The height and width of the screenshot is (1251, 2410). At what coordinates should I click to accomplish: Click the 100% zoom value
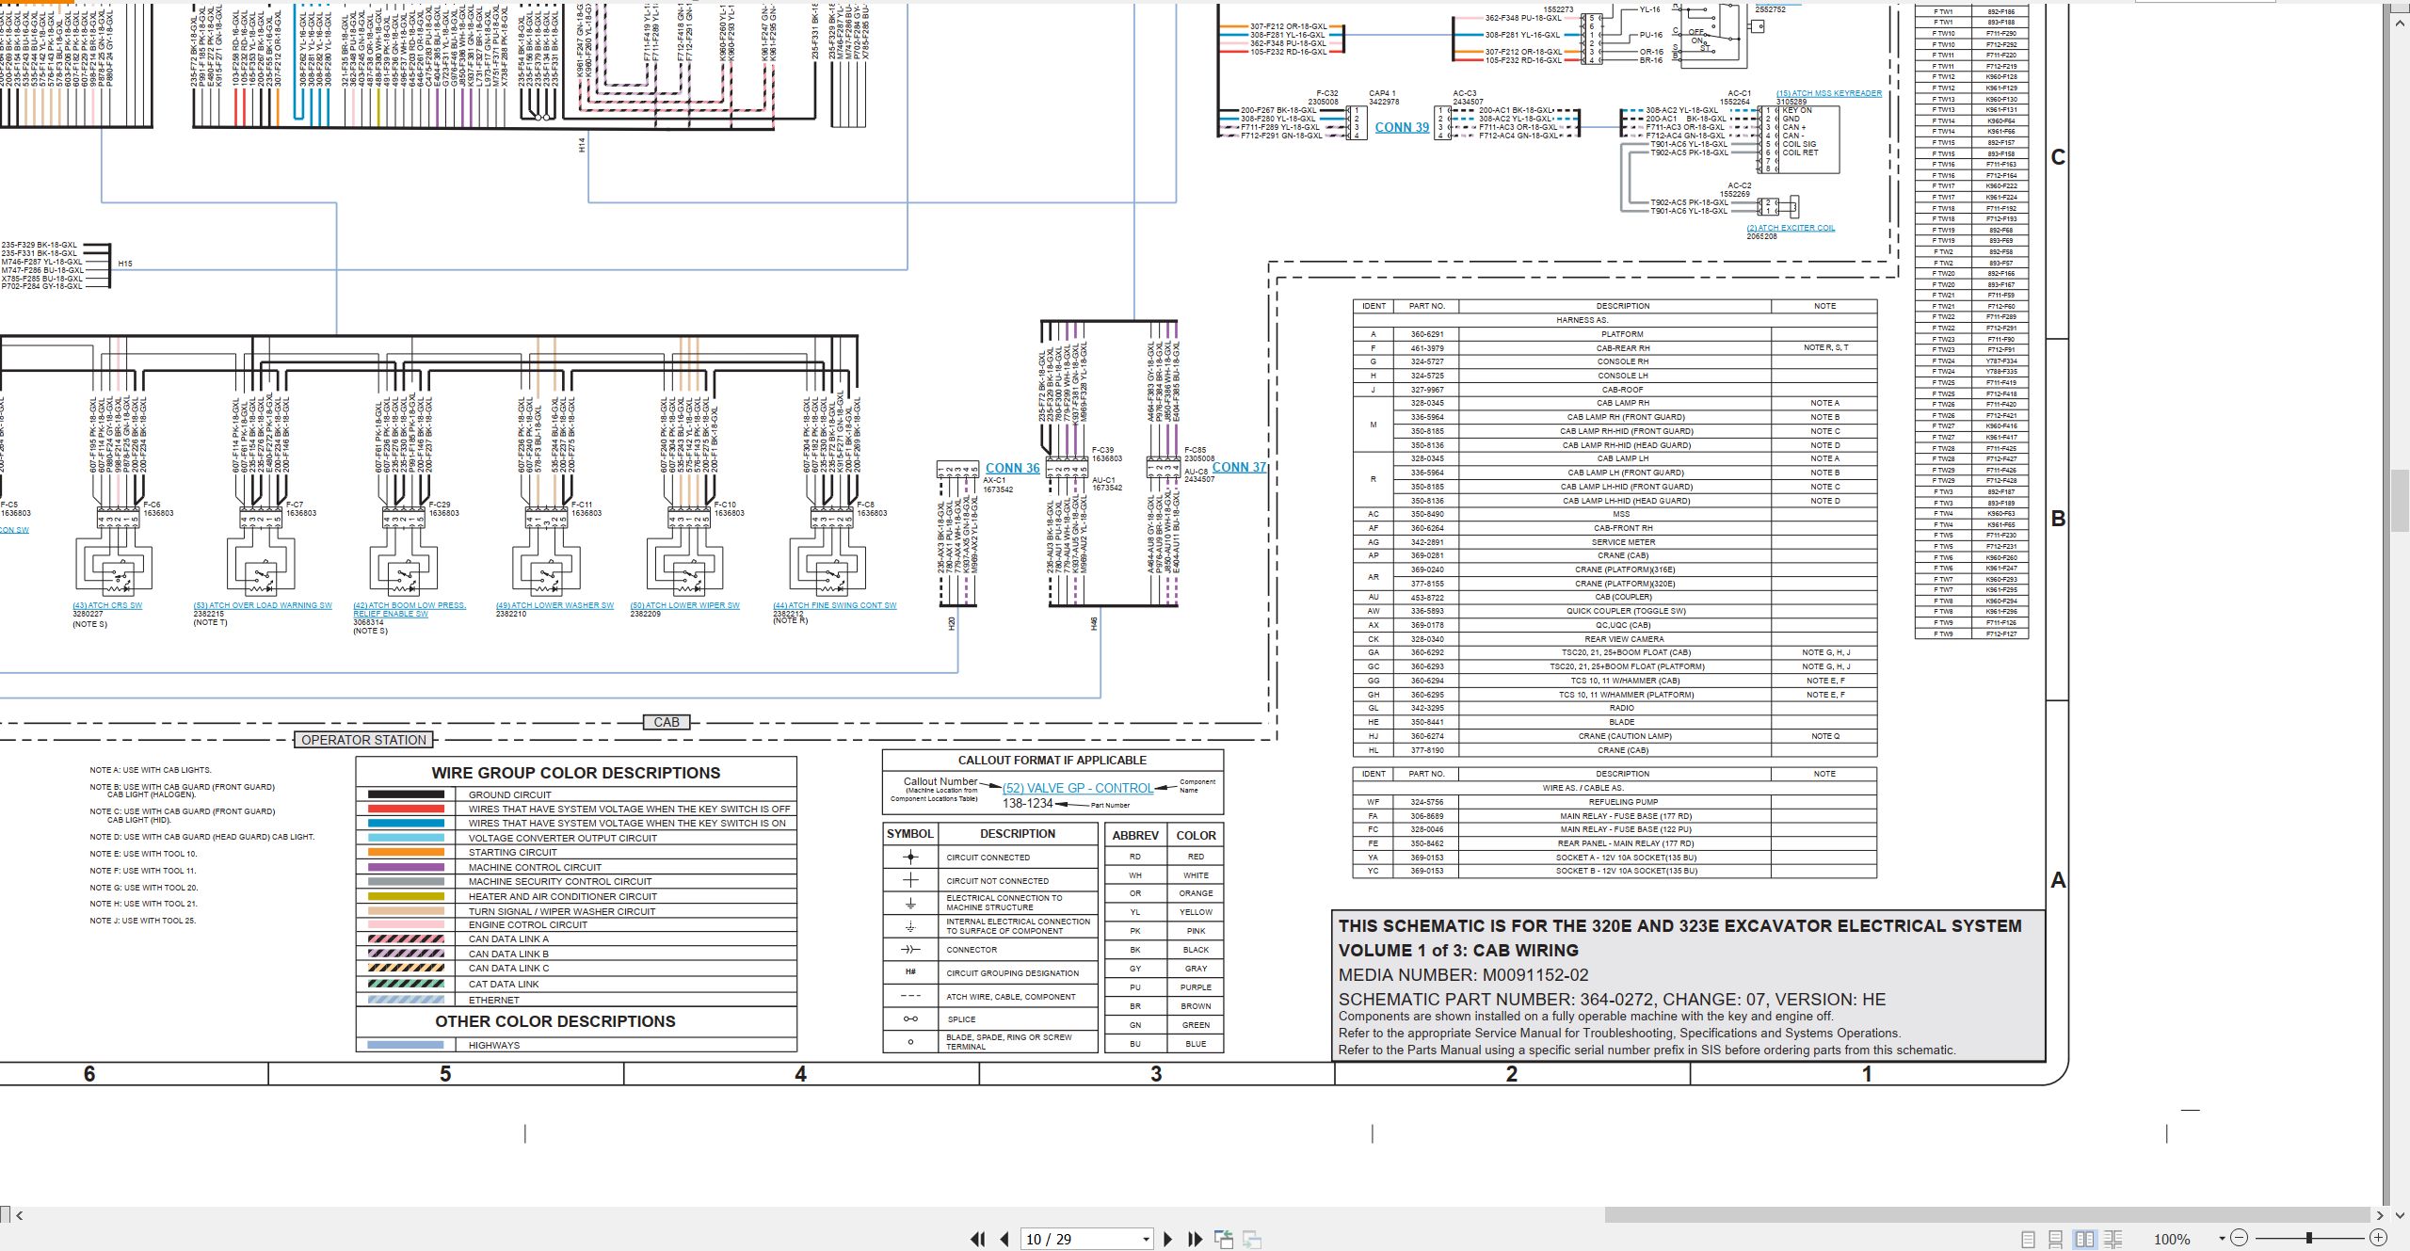point(2172,1240)
